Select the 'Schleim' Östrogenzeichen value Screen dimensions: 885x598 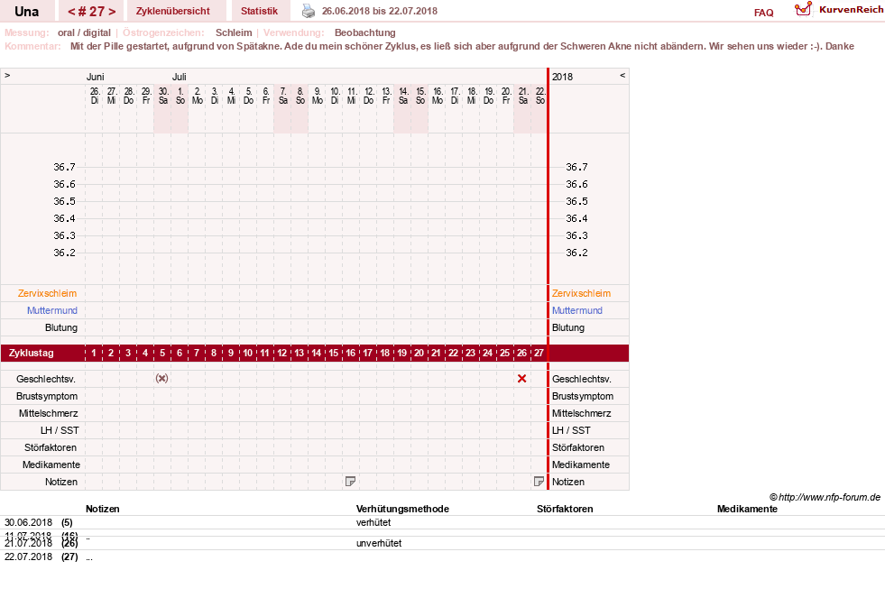[x=234, y=32]
